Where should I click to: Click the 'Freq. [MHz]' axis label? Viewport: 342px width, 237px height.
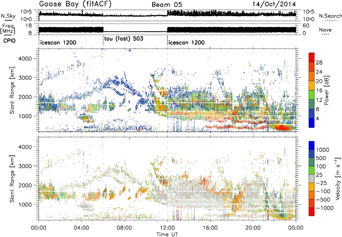point(8,29)
